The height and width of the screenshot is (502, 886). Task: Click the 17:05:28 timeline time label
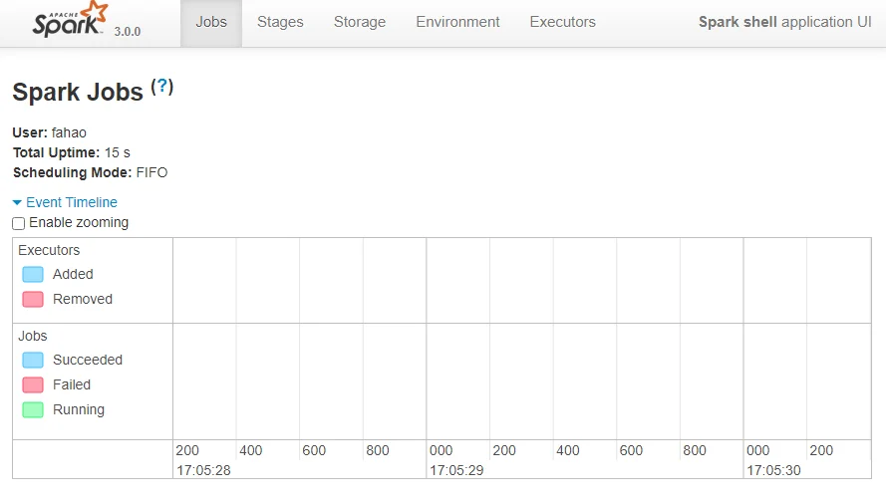click(x=203, y=469)
